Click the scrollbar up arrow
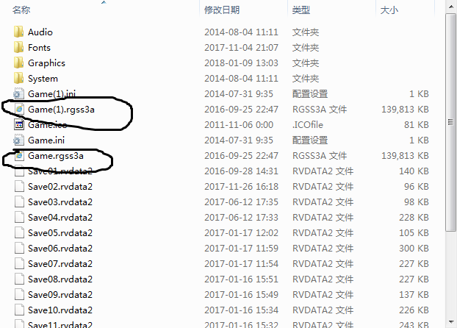 pos(450,7)
